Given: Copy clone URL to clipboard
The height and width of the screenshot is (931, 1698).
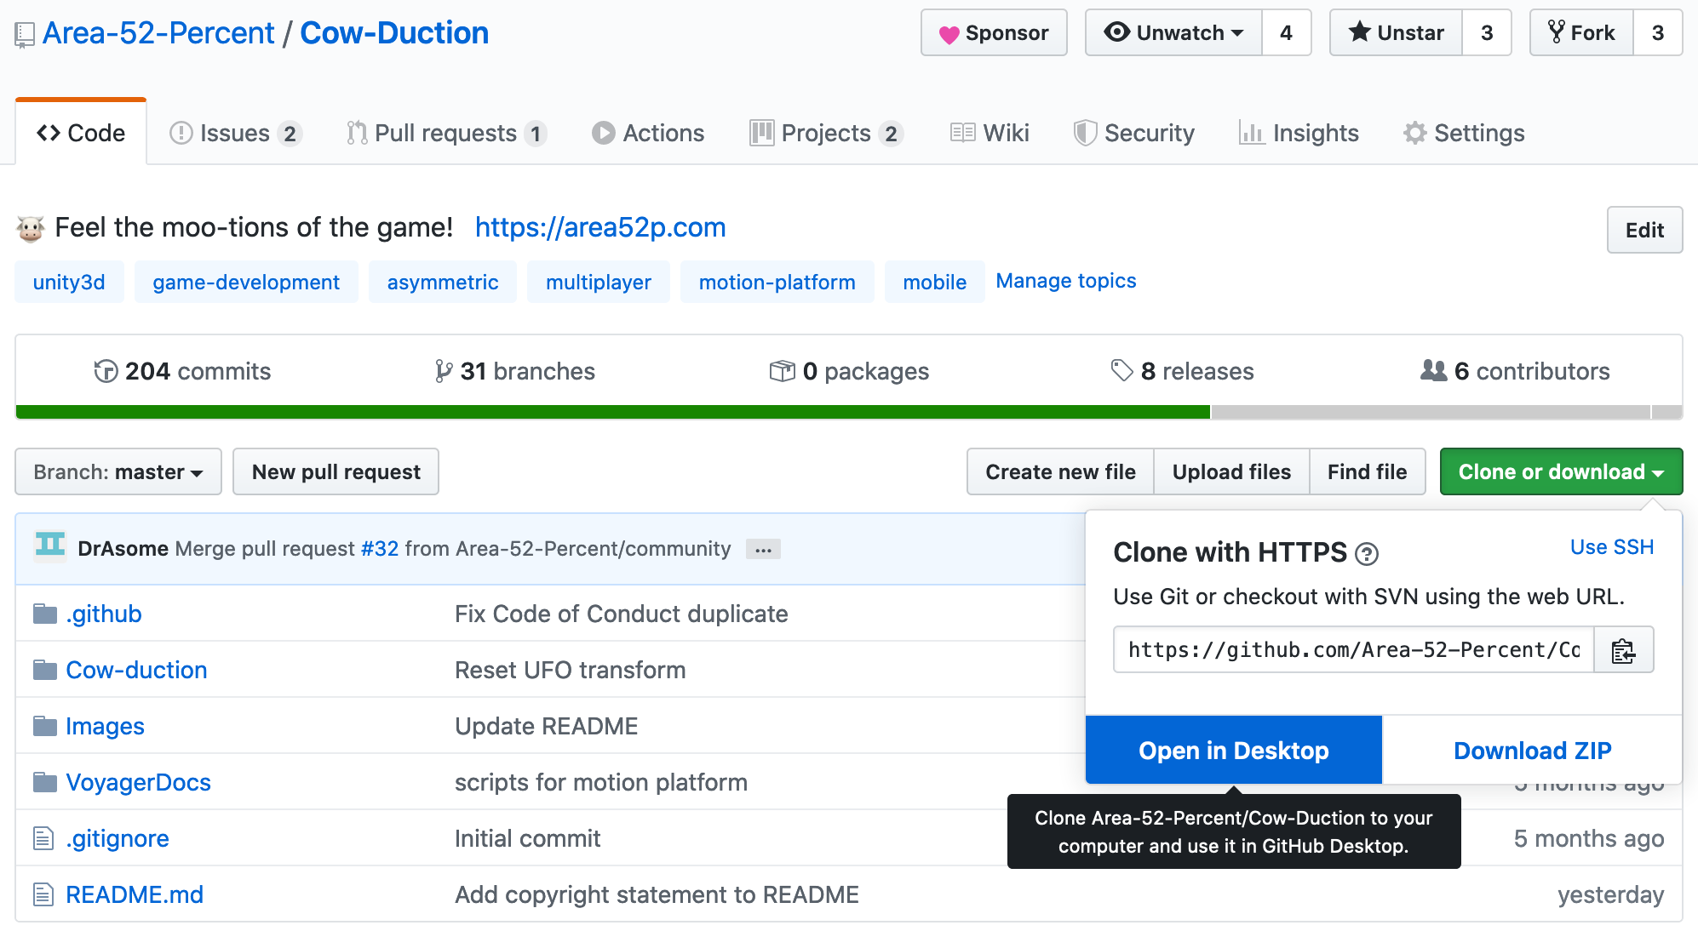Looking at the screenshot, I should [1623, 650].
